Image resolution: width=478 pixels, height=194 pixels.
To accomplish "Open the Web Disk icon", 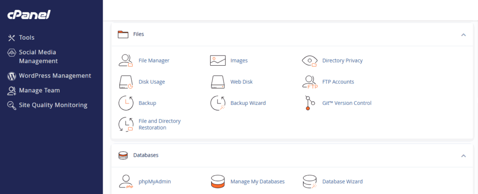I will (x=218, y=82).
